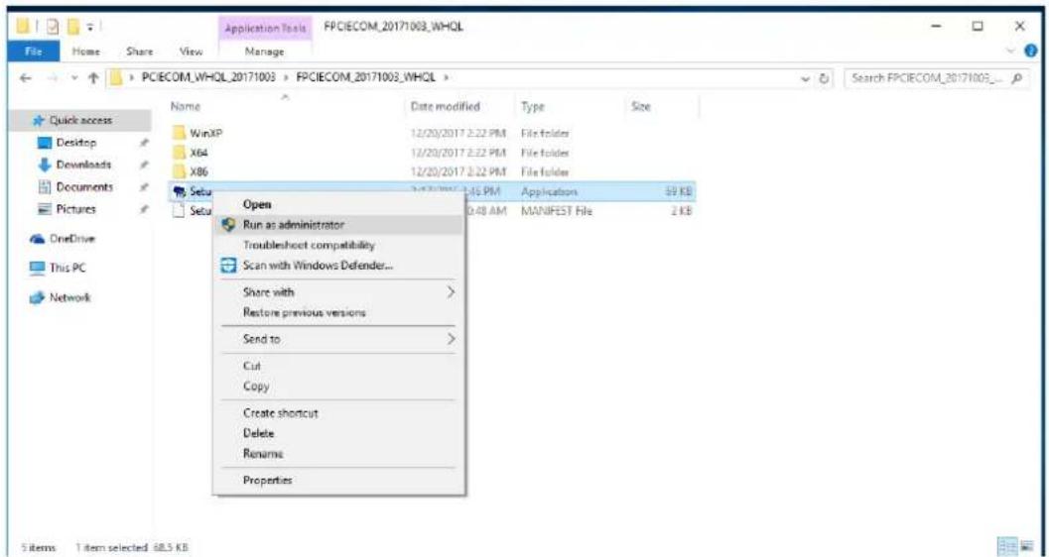The width and height of the screenshot is (1049, 557).
Task: Click the back navigation arrow
Action: coord(24,79)
